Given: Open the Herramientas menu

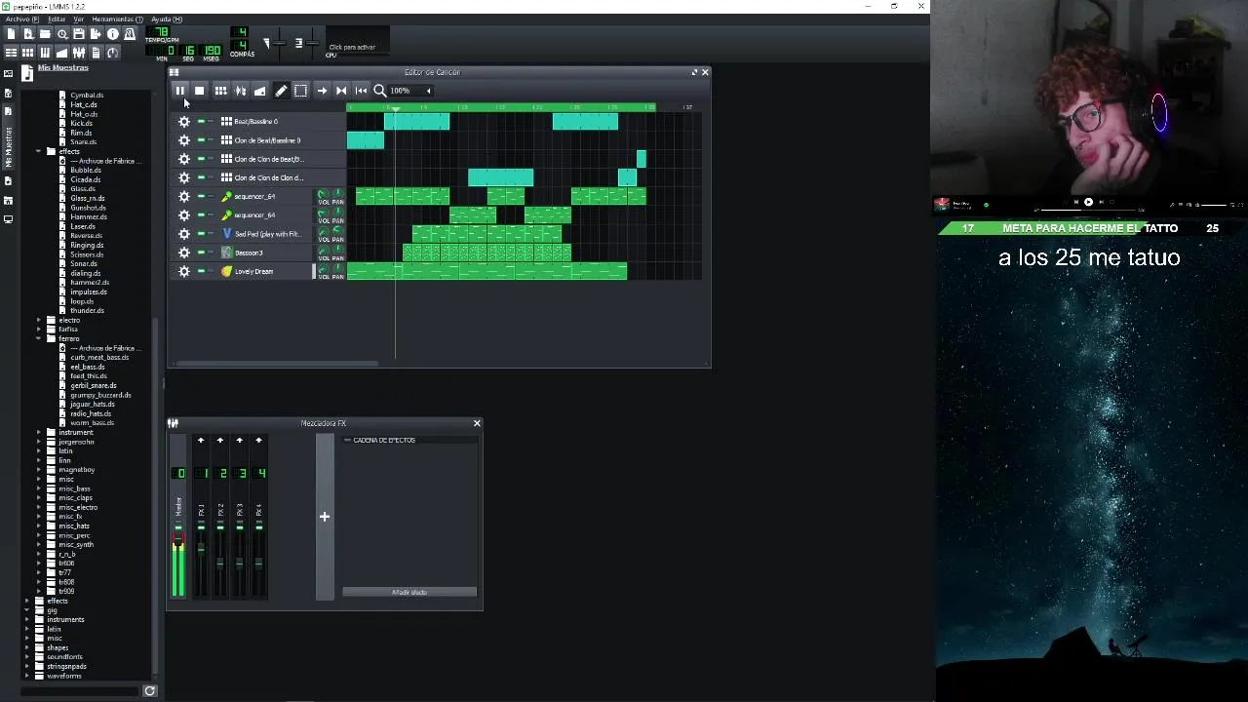Looking at the screenshot, I should click(x=116, y=19).
